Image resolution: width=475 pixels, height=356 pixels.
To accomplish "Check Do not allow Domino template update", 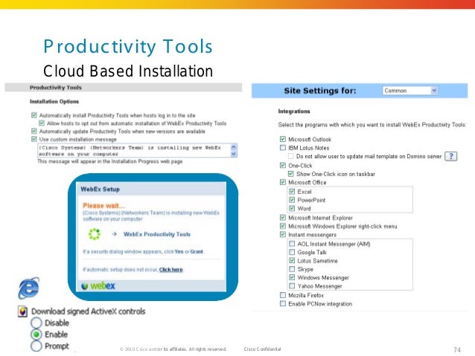I will [x=291, y=156].
